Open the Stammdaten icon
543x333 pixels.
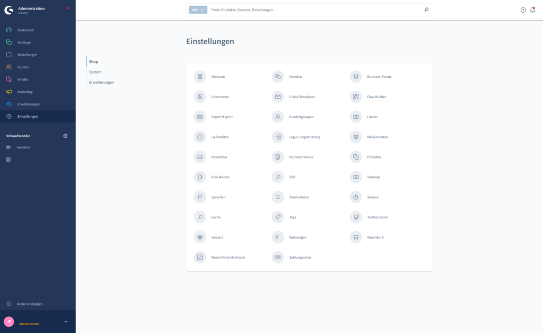[x=278, y=197]
